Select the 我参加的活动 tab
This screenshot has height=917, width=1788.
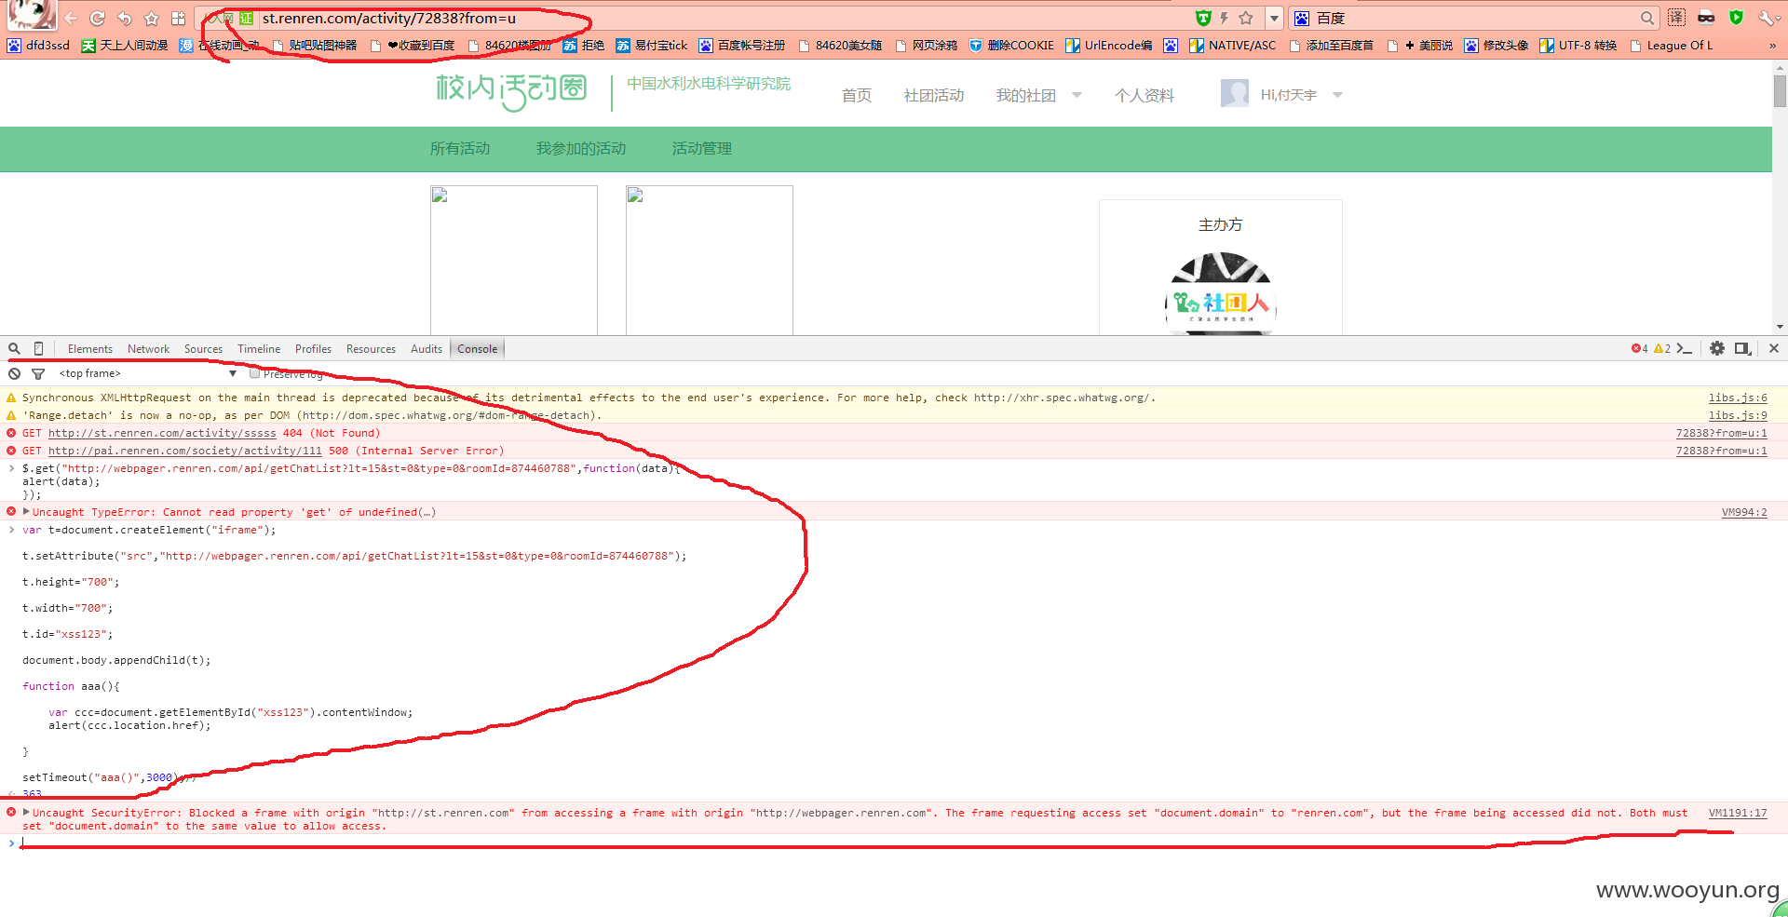pos(581,148)
